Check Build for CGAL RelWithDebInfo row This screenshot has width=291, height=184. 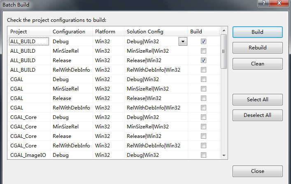pyautogui.click(x=203, y=108)
